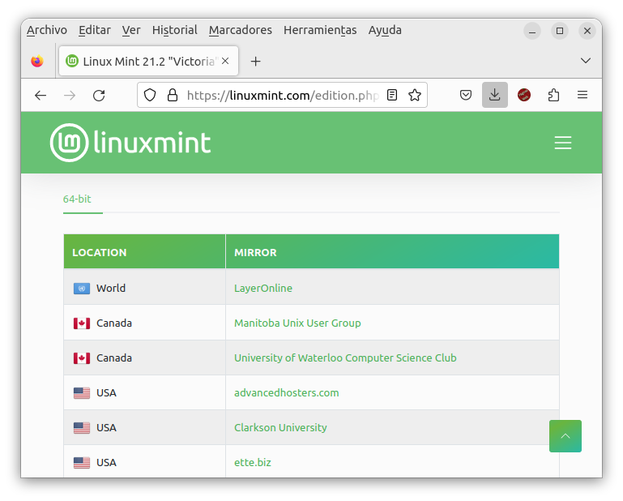Click the MIRROR column header

(392, 251)
